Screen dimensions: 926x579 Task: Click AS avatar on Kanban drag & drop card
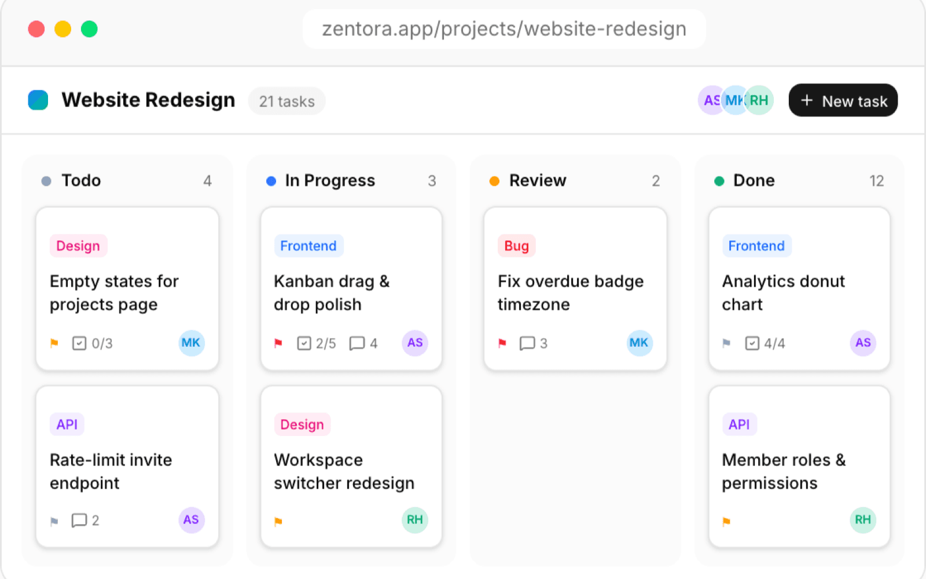pos(415,343)
